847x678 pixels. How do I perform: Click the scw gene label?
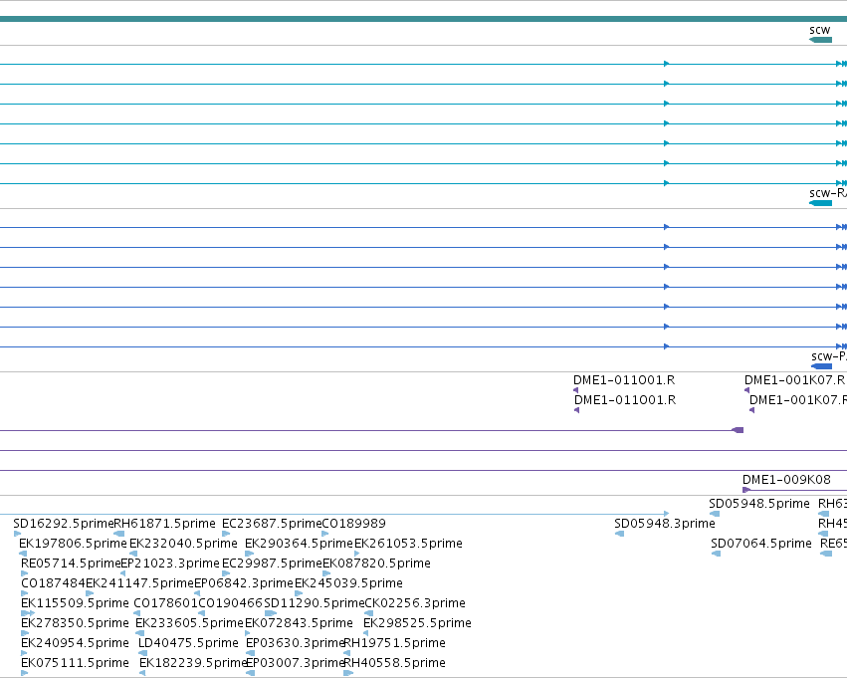coord(819,30)
